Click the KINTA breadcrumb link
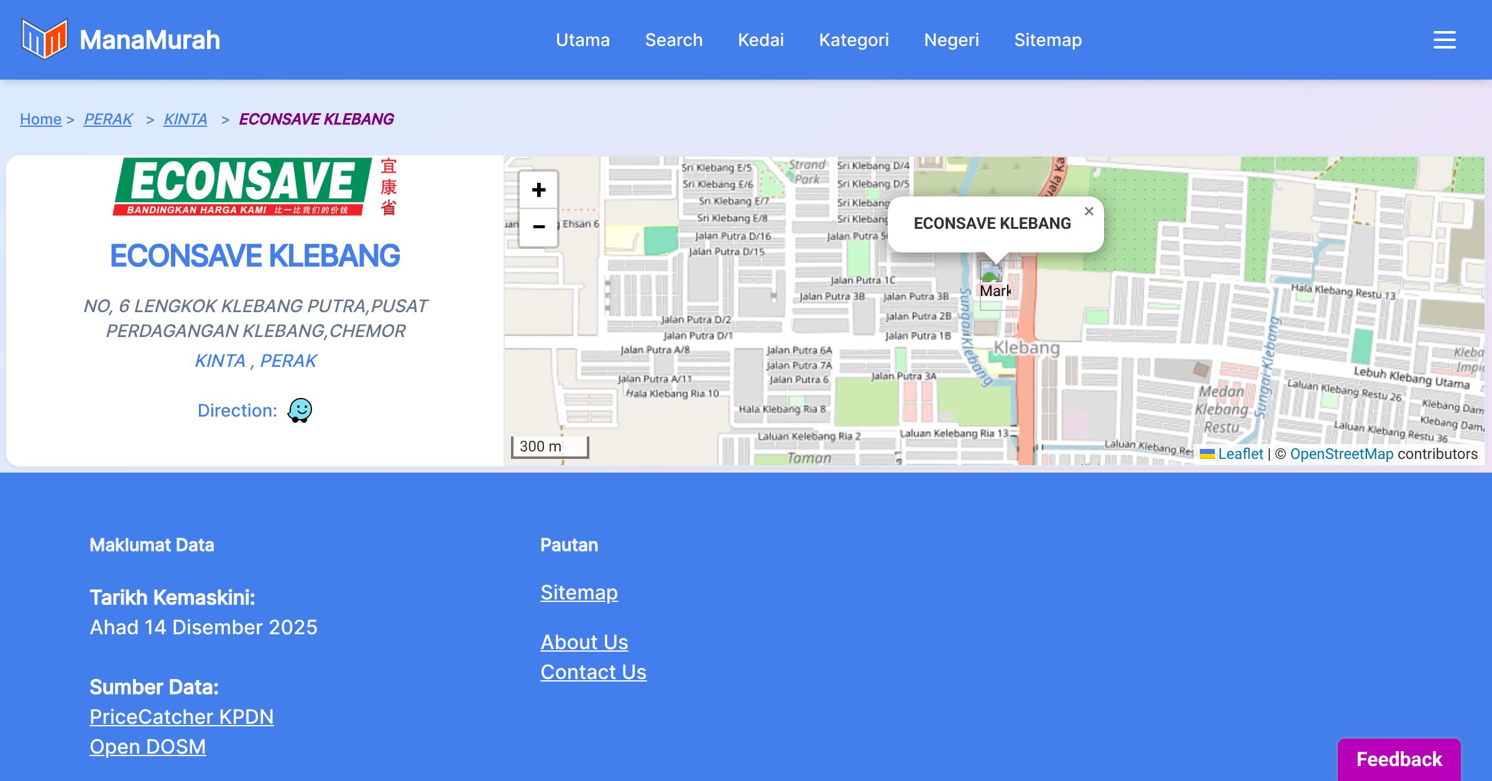The width and height of the screenshot is (1492, 781). [x=185, y=119]
